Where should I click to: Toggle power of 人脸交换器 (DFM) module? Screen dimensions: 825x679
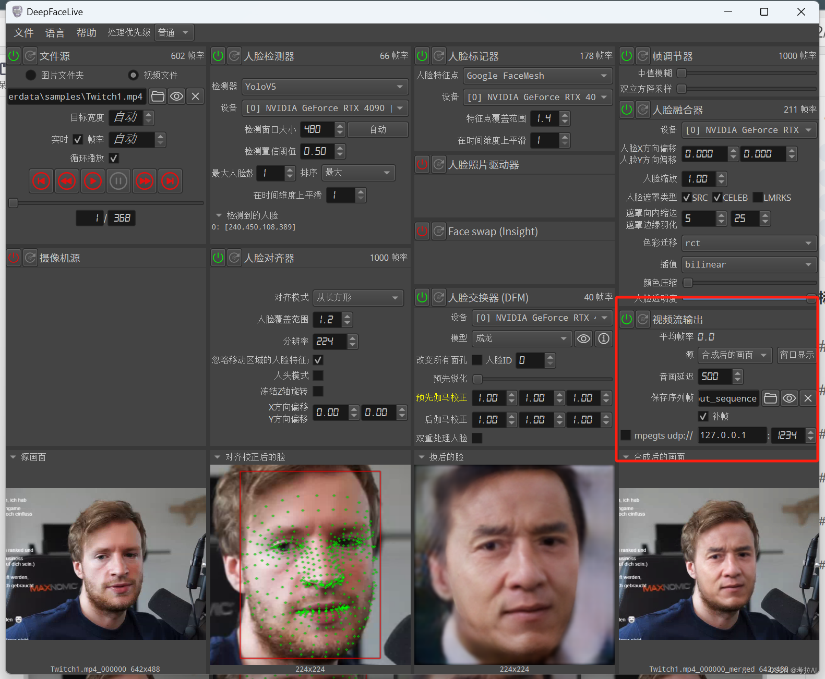pyautogui.click(x=422, y=297)
